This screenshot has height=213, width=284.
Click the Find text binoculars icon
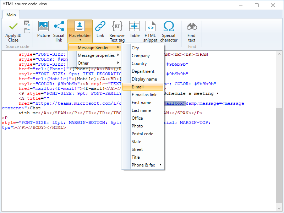click(x=192, y=27)
